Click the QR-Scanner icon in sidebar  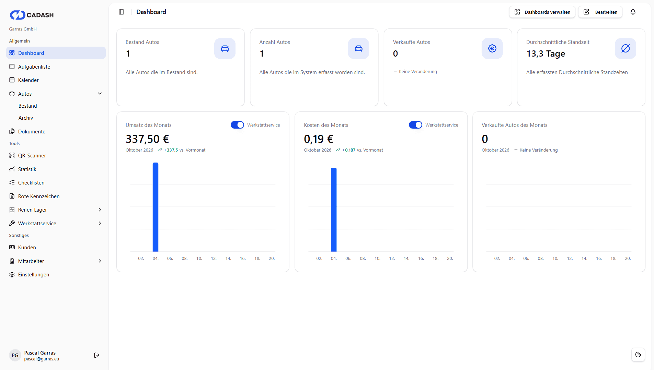point(12,156)
